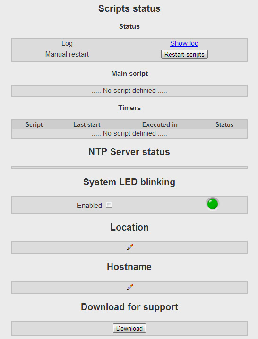Click the green system LED indicator
This screenshot has height=339, width=258.
tap(212, 204)
